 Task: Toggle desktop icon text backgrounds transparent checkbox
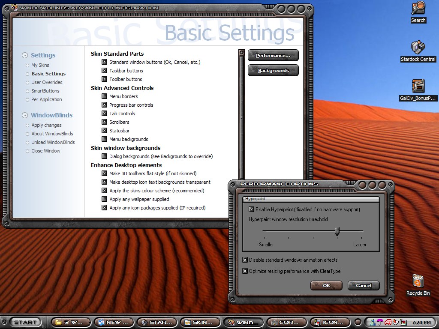[105, 182]
